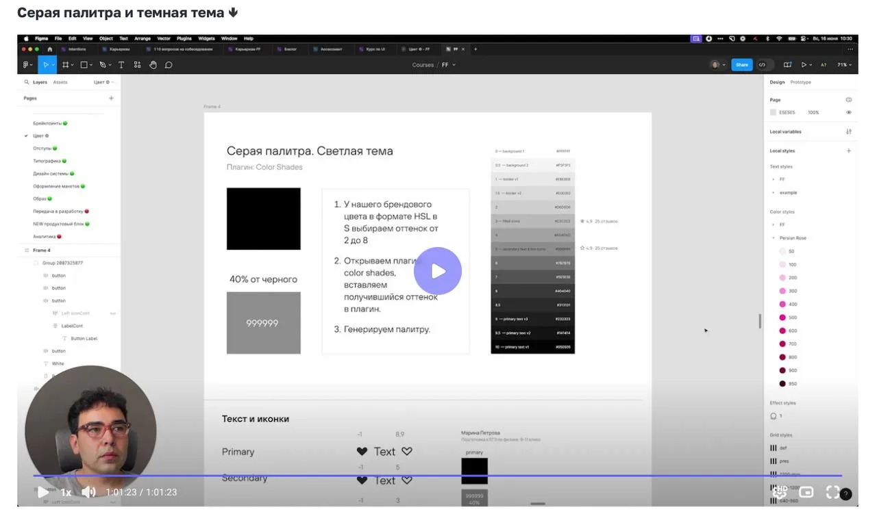Select the Frame 4 layer

click(x=42, y=250)
